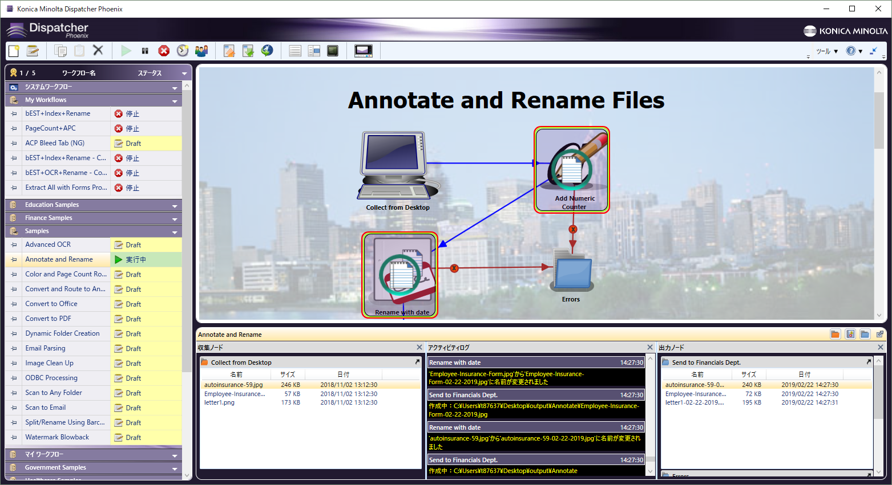Collapse the システムワークフロー group
The height and width of the screenshot is (485, 892).
(175, 88)
